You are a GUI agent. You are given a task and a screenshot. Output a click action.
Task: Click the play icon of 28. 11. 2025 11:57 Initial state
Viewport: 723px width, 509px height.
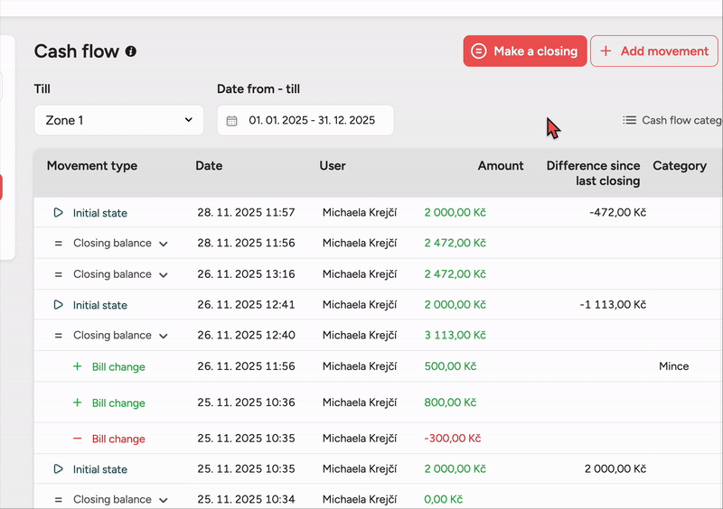pos(59,213)
